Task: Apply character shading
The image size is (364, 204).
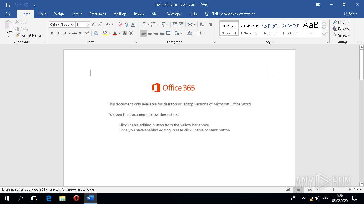Action: (x=125, y=33)
